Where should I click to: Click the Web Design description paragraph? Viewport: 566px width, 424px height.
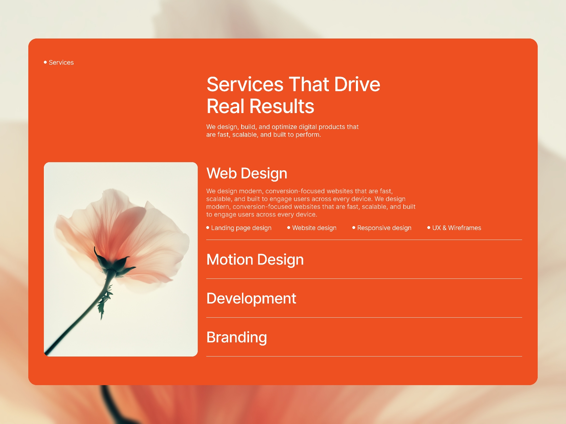tap(311, 203)
